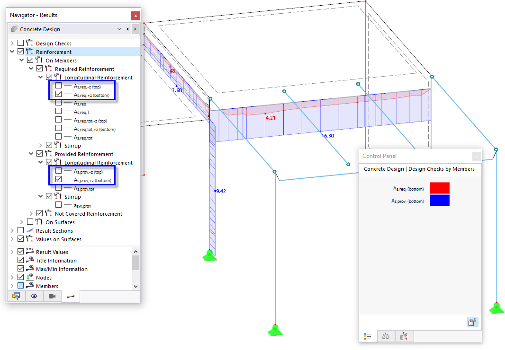The width and height of the screenshot is (505, 350).
Task: Click the Title Information icon
Action: click(x=30, y=260)
